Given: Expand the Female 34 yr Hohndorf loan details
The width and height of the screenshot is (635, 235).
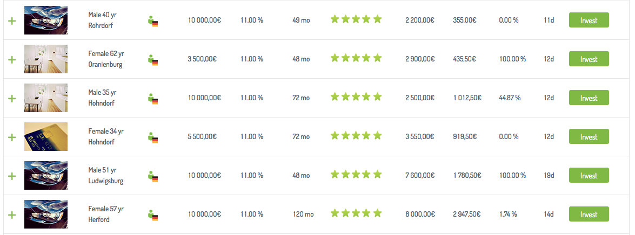Looking at the screenshot, I should pyautogui.click(x=12, y=137).
